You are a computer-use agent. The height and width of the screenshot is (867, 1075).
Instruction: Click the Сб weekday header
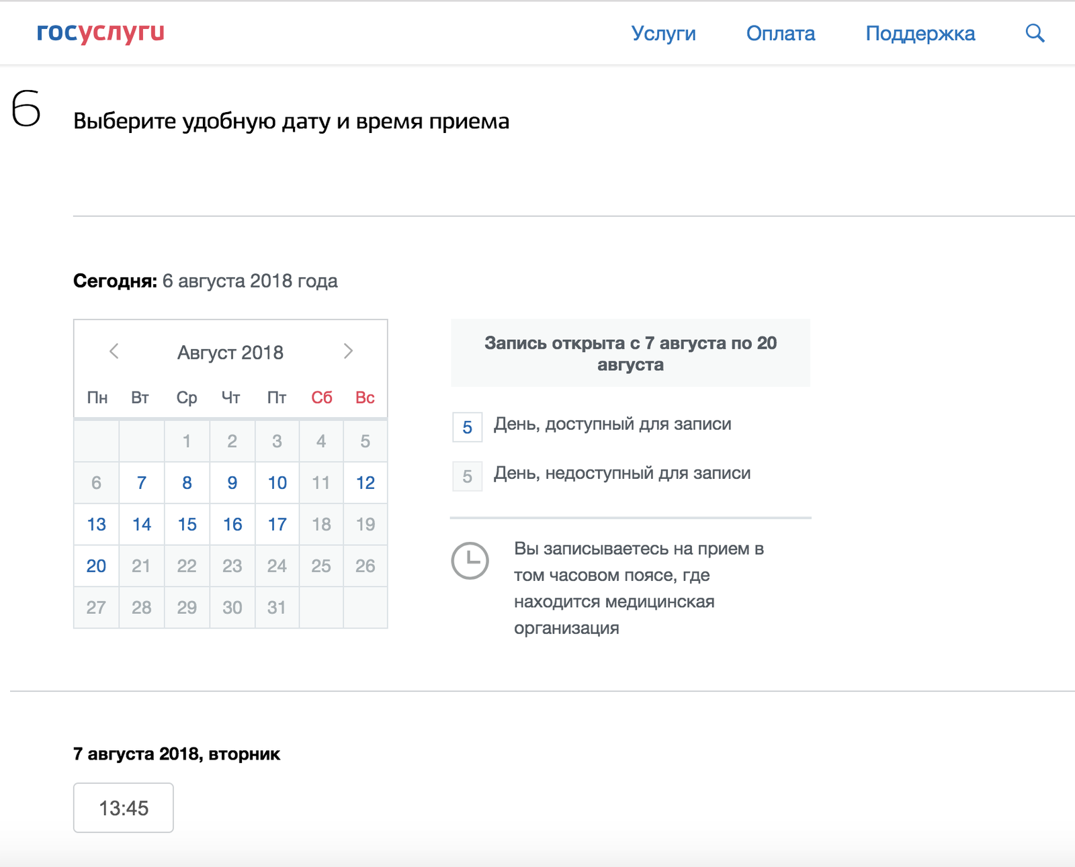[x=322, y=398]
